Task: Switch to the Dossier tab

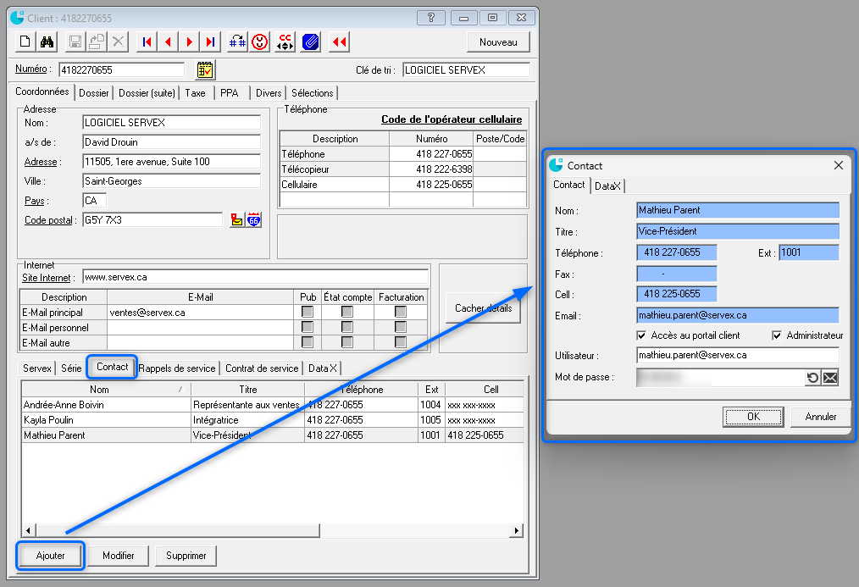Action: (x=93, y=93)
